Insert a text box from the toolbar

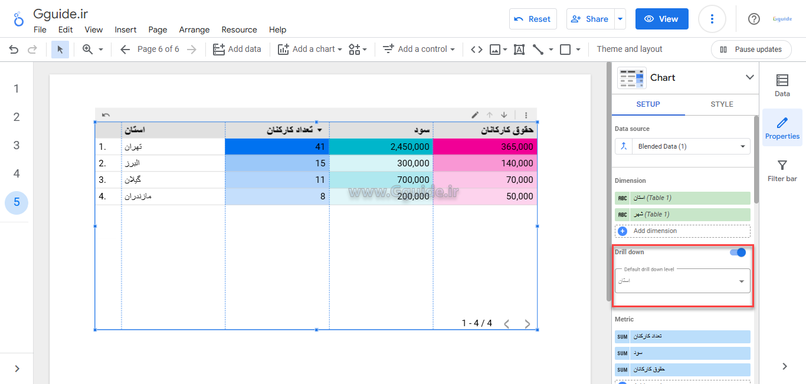pyautogui.click(x=519, y=50)
